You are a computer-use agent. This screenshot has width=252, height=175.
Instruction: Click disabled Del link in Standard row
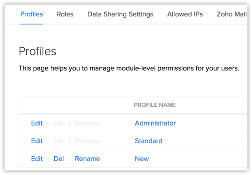[59, 141]
